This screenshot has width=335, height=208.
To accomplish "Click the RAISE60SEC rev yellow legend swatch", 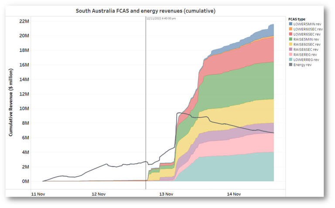I will pos(291,44).
